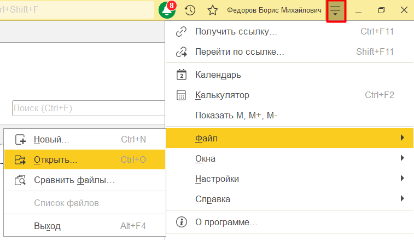Click the info circle icon beside О программе
This screenshot has width=414, height=240.
point(182,222)
